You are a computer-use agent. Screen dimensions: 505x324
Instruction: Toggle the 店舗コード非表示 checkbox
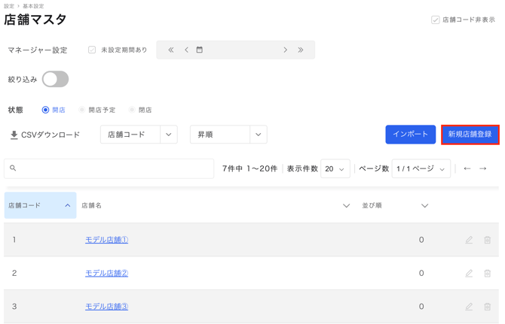(436, 20)
